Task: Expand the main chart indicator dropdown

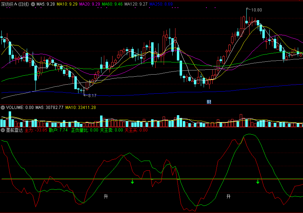Action: pos(33,4)
